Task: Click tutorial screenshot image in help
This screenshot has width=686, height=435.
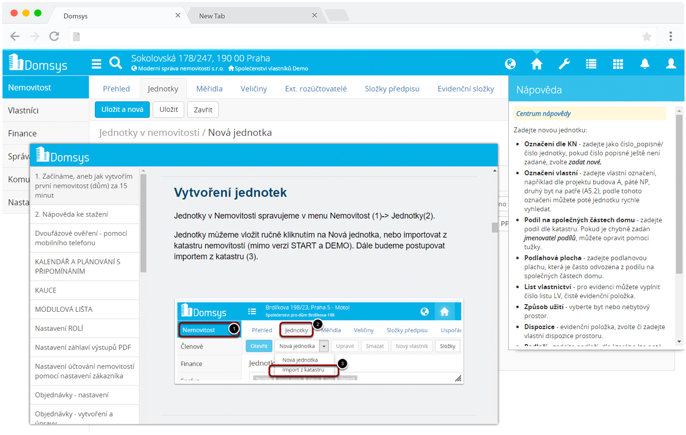Action: (x=319, y=341)
